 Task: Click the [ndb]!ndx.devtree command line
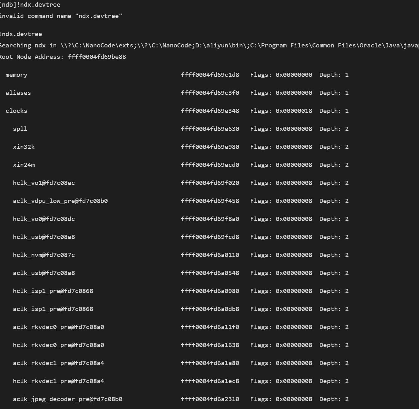tap(30, 5)
